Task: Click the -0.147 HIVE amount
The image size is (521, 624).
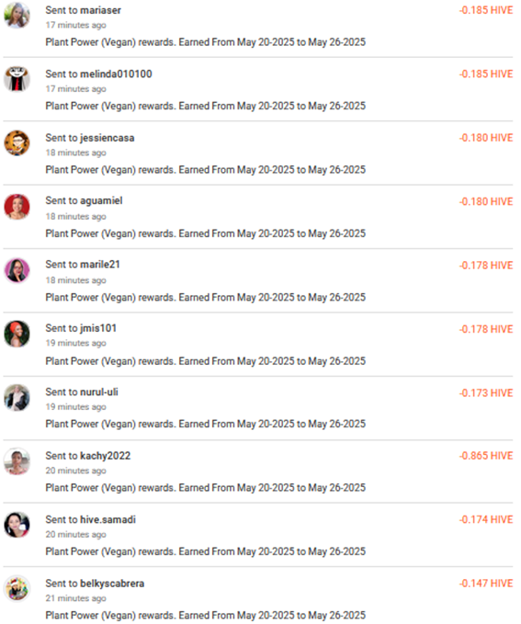Action: [486, 584]
